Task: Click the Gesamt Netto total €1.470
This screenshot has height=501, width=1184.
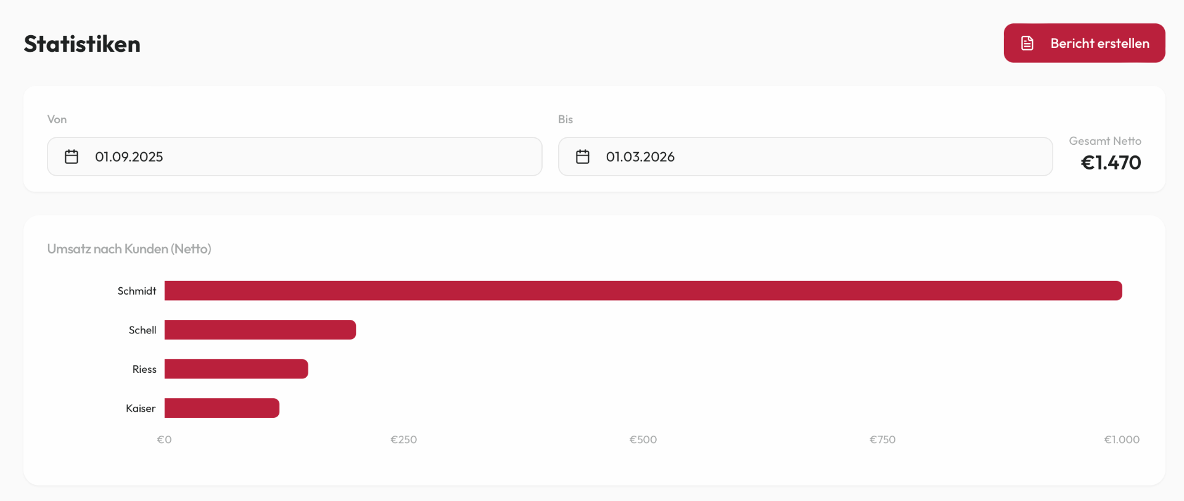Action: click(x=1111, y=163)
